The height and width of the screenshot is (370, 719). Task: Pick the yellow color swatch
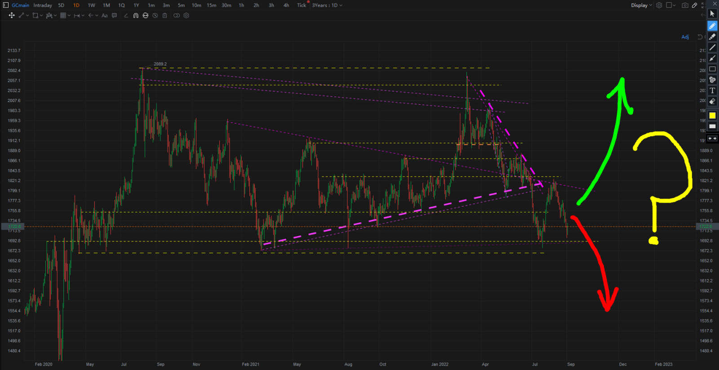click(712, 116)
